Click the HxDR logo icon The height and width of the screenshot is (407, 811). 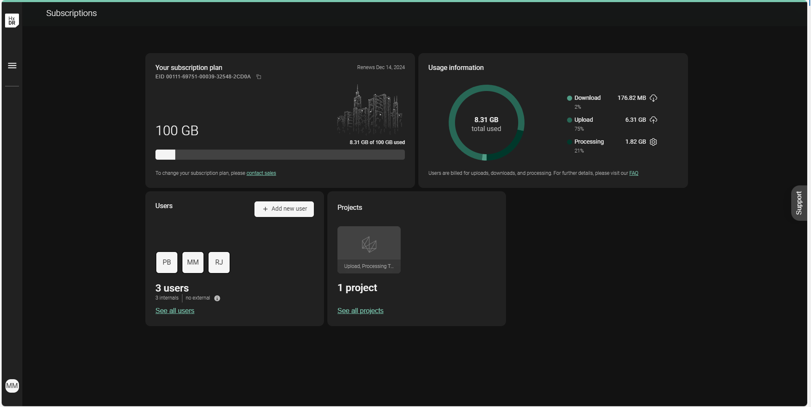(x=12, y=20)
